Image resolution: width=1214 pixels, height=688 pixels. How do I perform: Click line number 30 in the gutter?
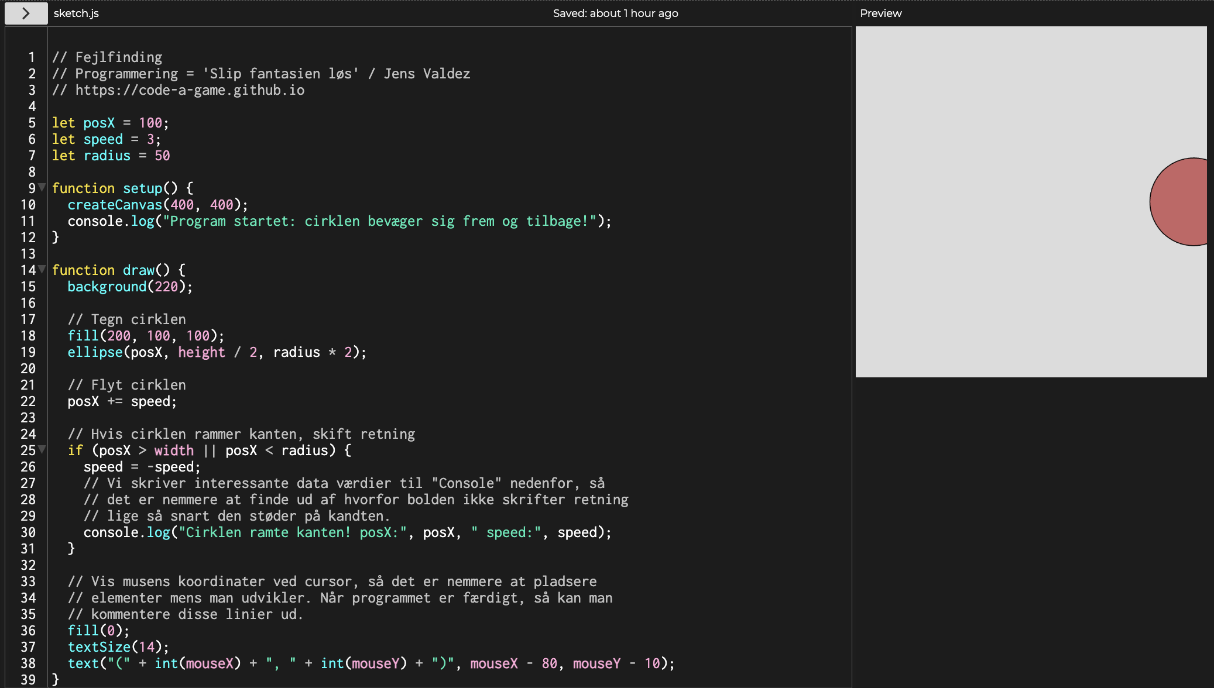(28, 532)
